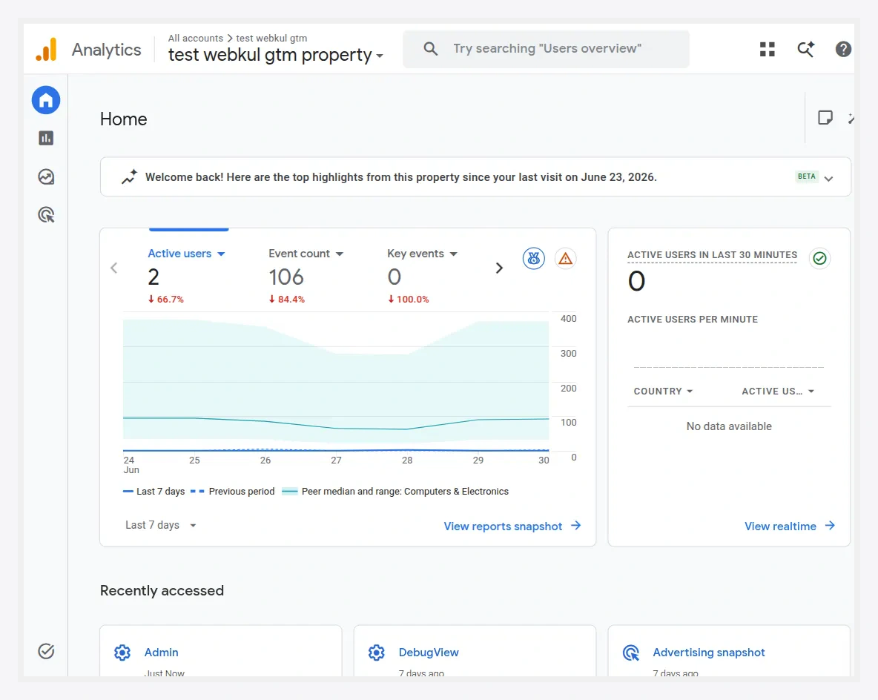Show previous metrics with left chevron

pyautogui.click(x=114, y=268)
